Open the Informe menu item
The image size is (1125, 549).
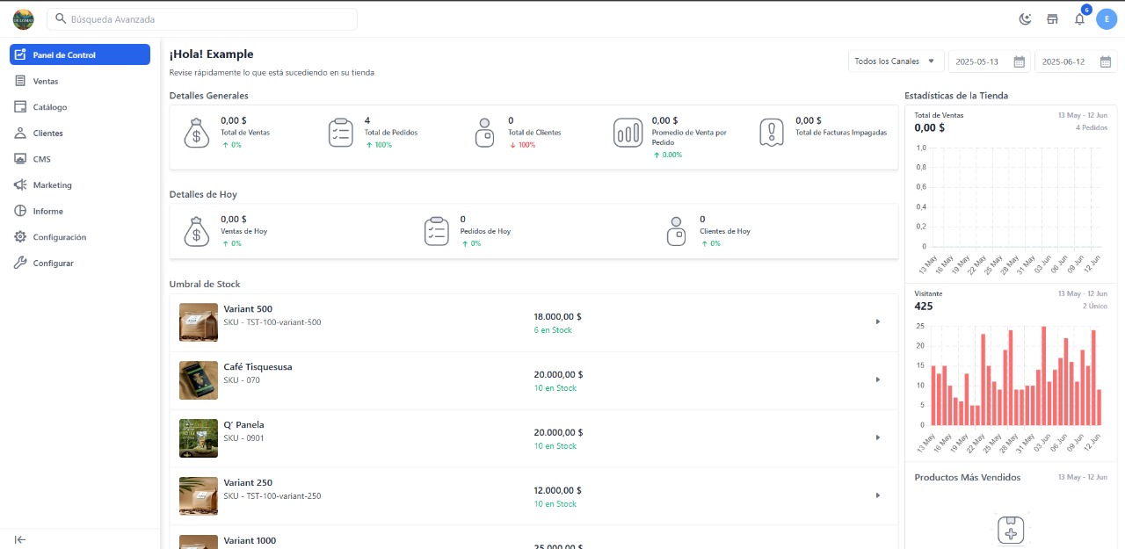tap(19, 211)
